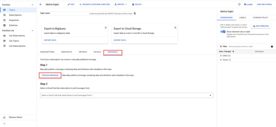276x127 pixels.
Task: Switch to the Details tab
Action: pyautogui.click(x=97, y=52)
